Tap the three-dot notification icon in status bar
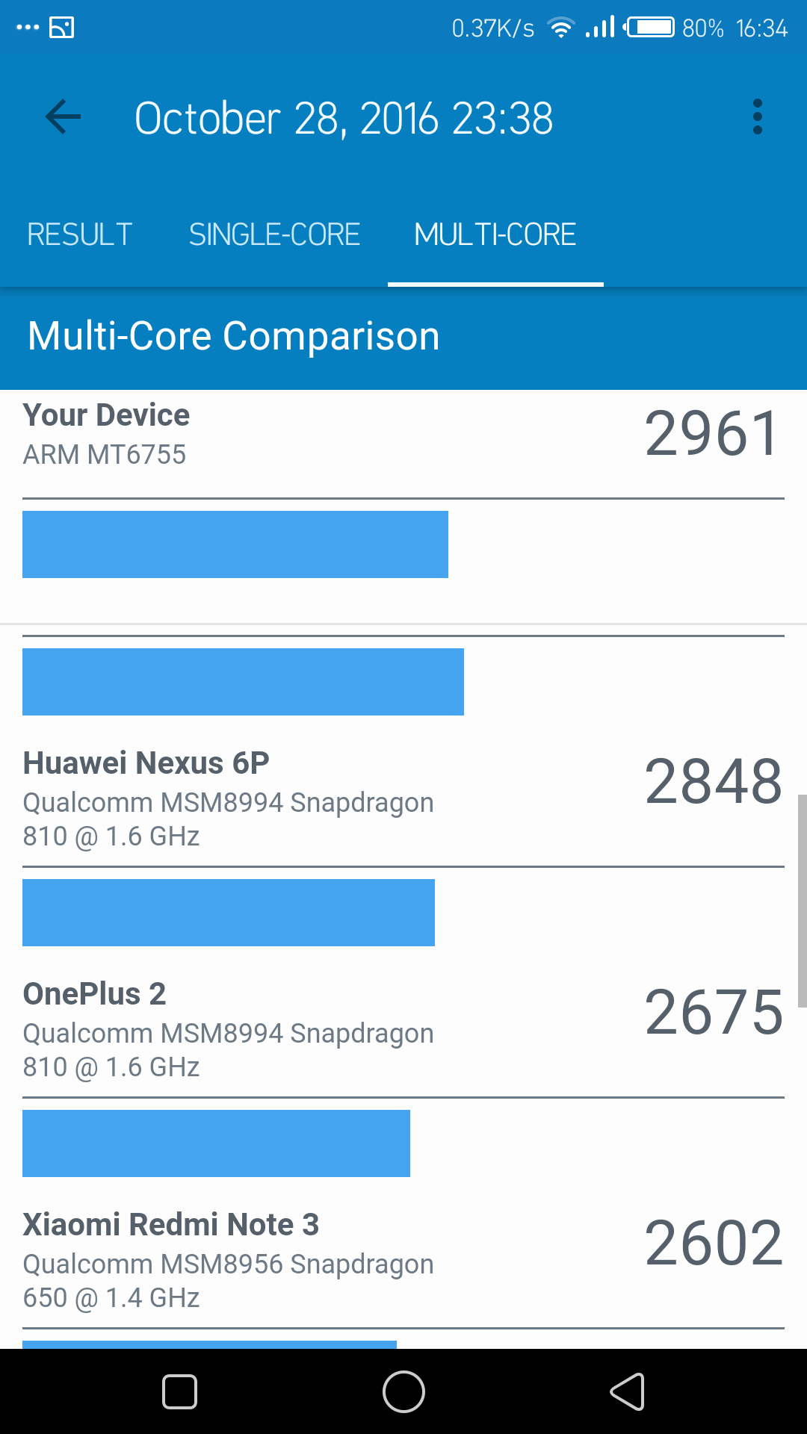Image resolution: width=807 pixels, height=1434 pixels. 28,28
